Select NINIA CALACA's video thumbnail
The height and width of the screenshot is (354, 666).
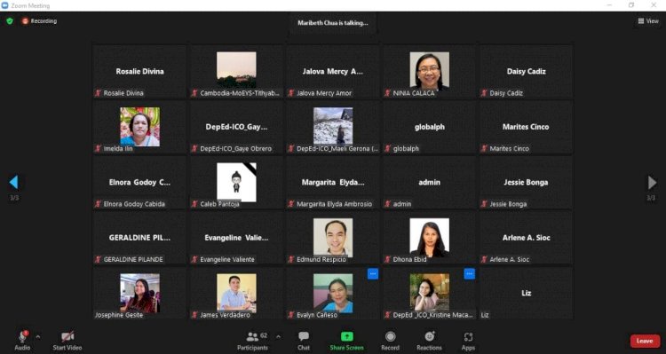(429, 71)
